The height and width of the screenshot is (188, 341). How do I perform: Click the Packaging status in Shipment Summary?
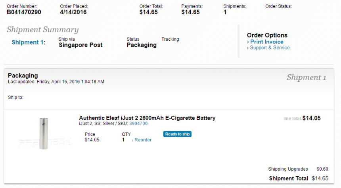pyautogui.click(x=142, y=45)
